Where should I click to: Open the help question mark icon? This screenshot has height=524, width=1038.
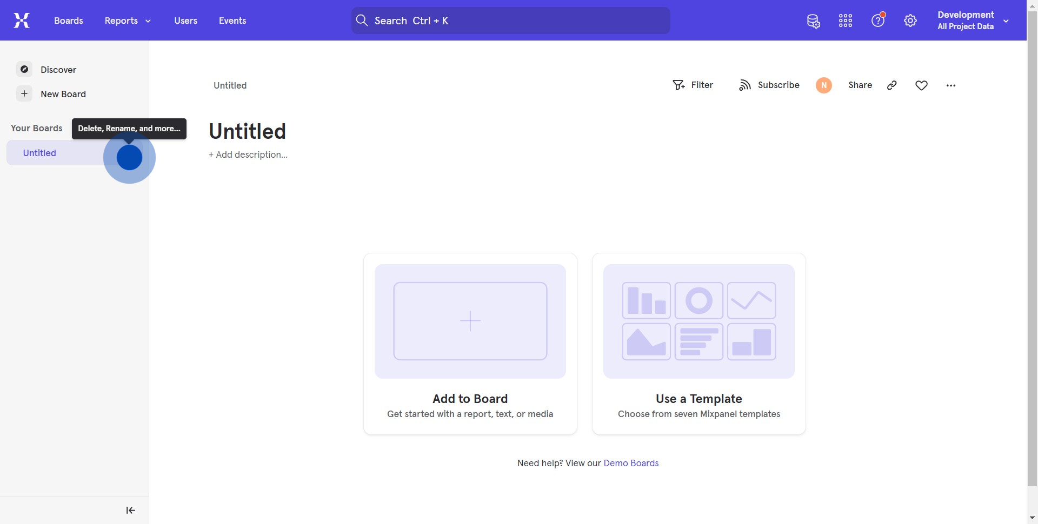coord(878,21)
